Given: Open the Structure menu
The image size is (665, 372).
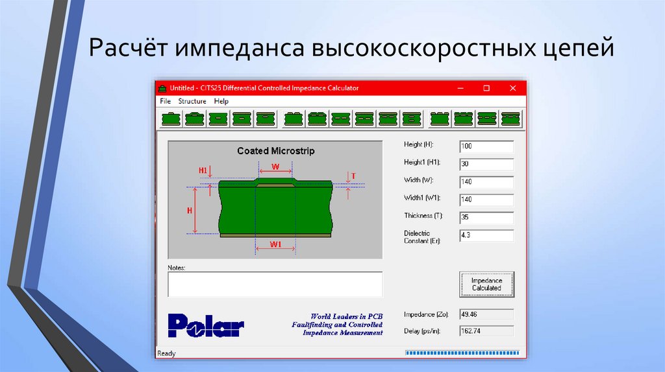Looking at the screenshot, I should (x=192, y=101).
